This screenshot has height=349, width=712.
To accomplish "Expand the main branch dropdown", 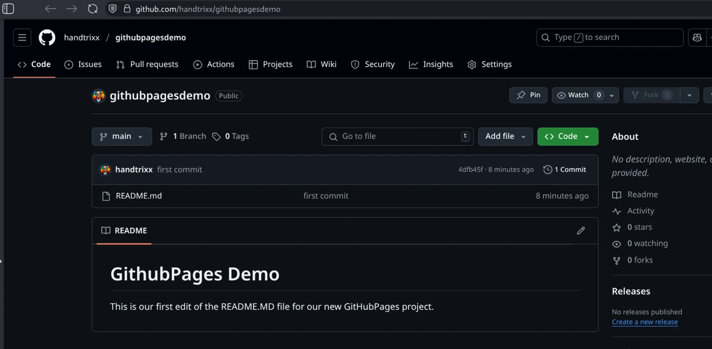I will click(x=122, y=137).
